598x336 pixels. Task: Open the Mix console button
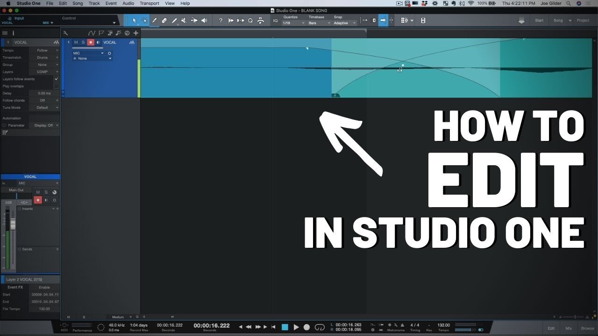[x=569, y=328]
